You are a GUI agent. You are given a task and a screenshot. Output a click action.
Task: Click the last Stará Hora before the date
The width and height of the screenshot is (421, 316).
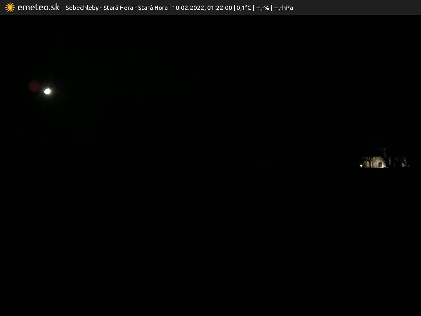(x=153, y=8)
